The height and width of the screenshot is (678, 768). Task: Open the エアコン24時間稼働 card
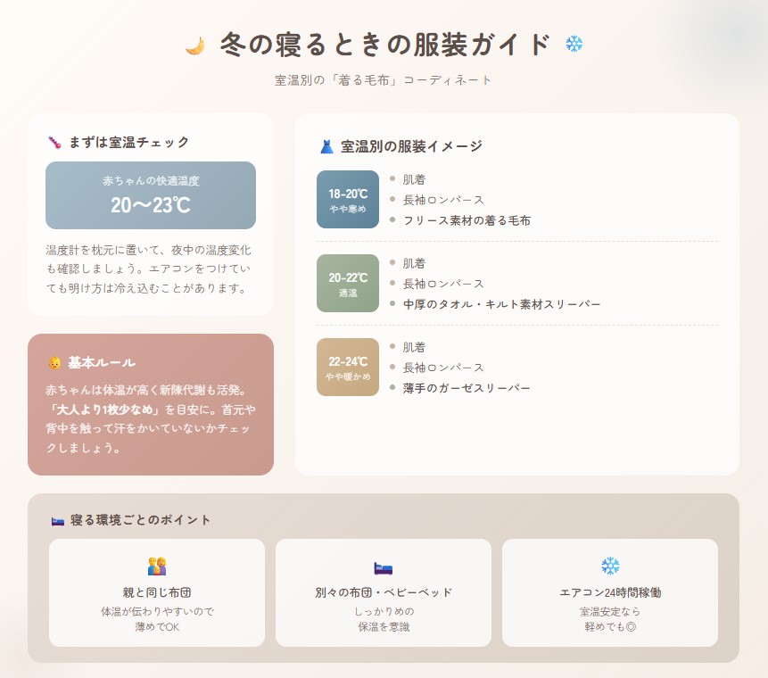pos(610,592)
